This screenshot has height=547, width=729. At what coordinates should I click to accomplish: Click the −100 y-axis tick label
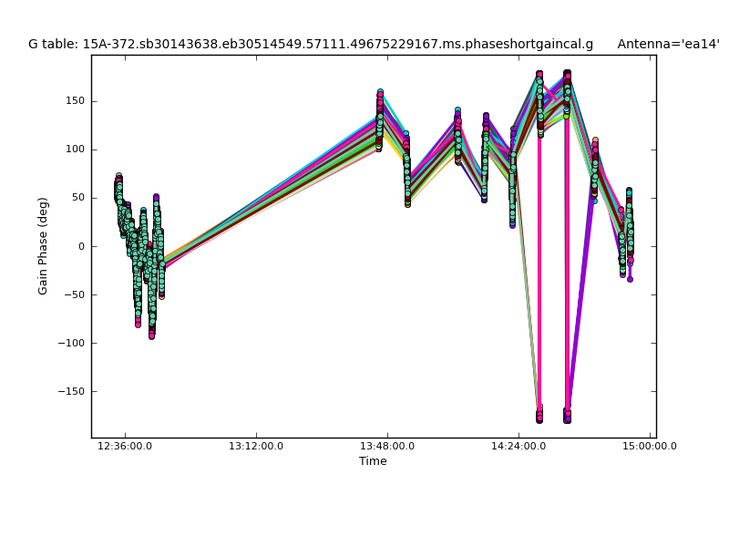click(x=70, y=343)
